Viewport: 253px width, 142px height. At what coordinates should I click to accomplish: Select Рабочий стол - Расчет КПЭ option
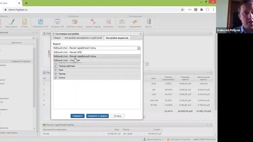click(97, 52)
